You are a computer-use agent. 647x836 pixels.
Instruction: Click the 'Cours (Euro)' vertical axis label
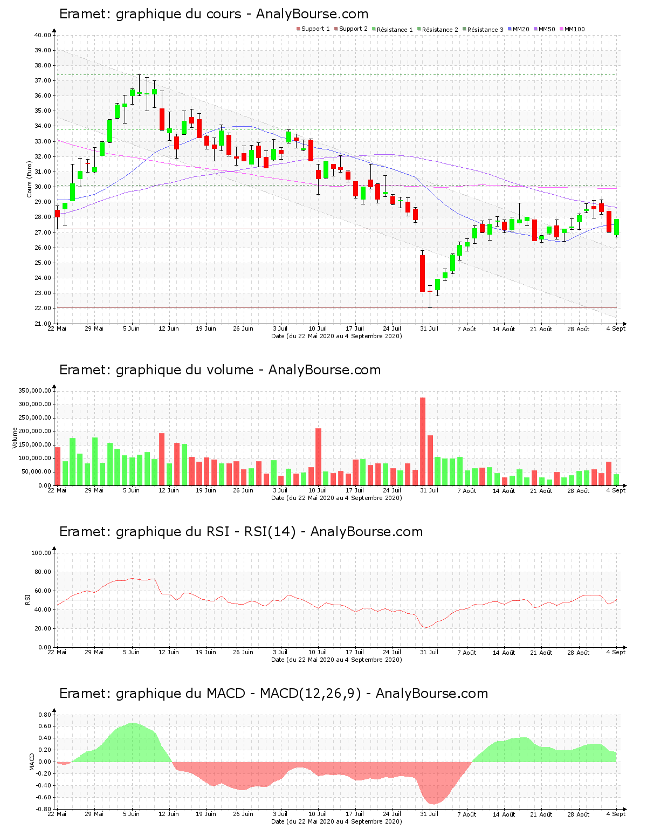[30, 180]
